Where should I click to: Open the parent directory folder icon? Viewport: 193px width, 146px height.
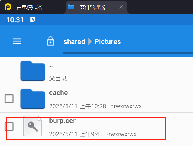[x=33, y=71]
